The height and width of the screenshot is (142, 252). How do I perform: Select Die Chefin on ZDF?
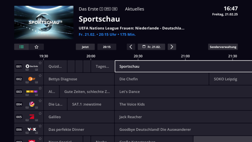tap(162, 79)
